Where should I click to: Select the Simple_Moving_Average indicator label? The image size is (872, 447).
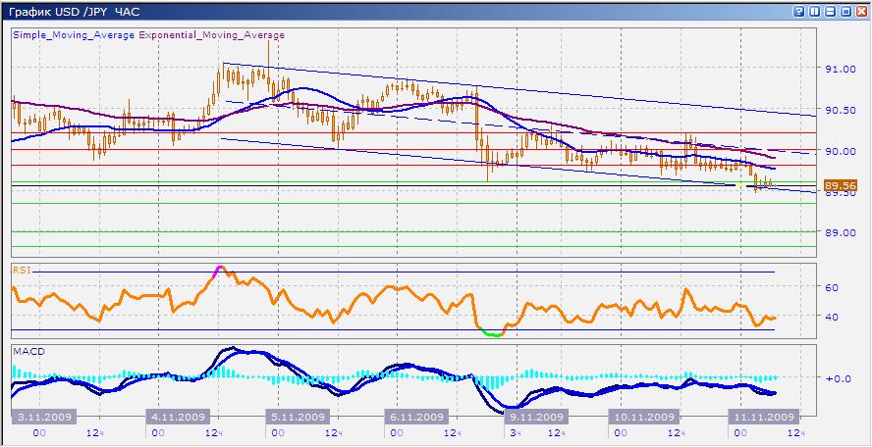tap(74, 34)
